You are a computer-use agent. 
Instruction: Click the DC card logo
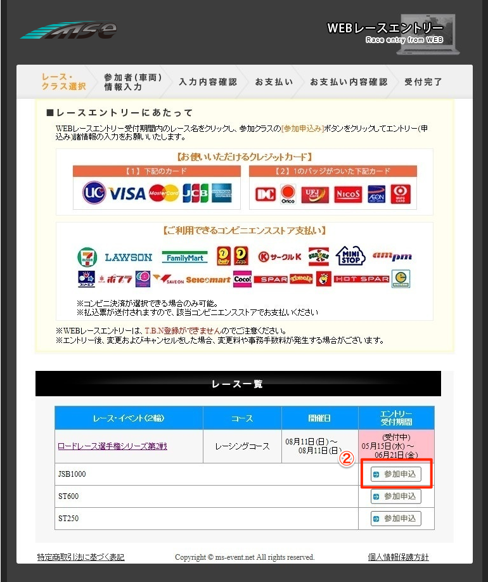pos(266,194)
